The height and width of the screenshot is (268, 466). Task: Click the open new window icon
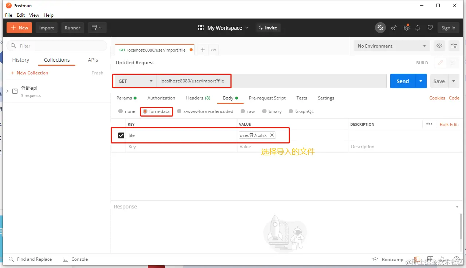97,28
